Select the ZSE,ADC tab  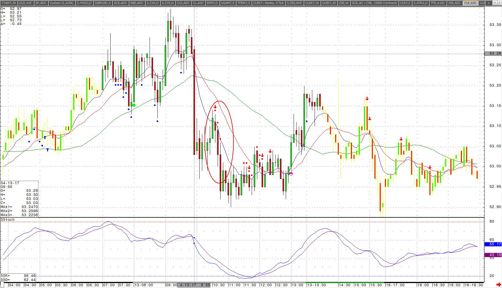click(x=455, y=3)
